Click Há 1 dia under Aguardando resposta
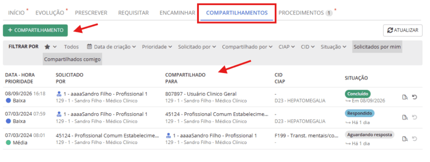Viewport: 430px width, 162px height. click(x=361, y=143)
